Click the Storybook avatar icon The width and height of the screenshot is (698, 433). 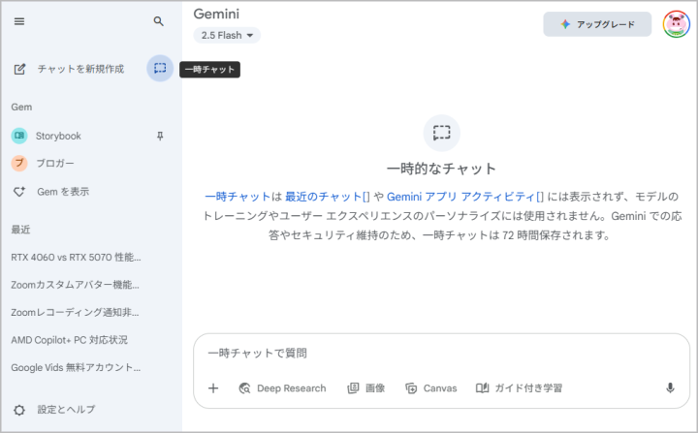[x=19, y=136]
